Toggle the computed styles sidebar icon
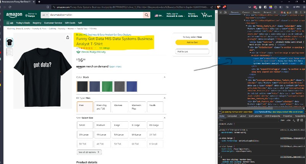Image resolution: width=306 pixels, height=164 pixels. pos(302,120)
